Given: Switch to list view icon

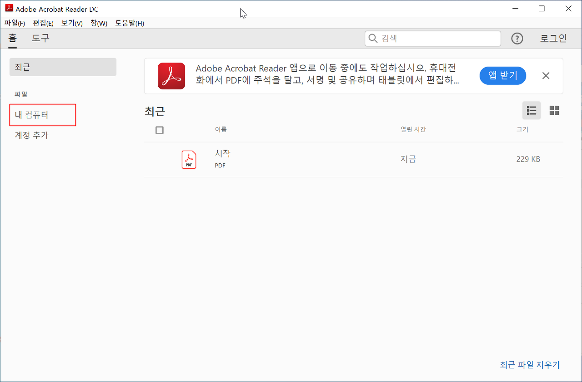Looking at the screenshot, I should (531, 110).
